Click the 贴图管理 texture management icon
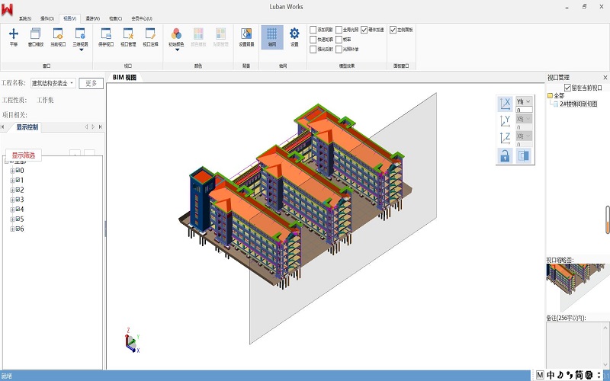Viewport: 610px width, 381px height. [220, 34]
